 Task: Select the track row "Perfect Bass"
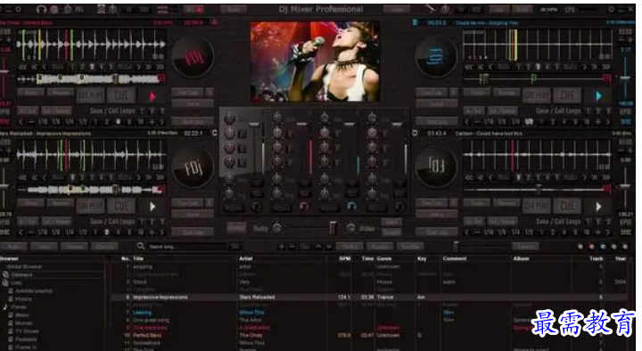point(369,336)
